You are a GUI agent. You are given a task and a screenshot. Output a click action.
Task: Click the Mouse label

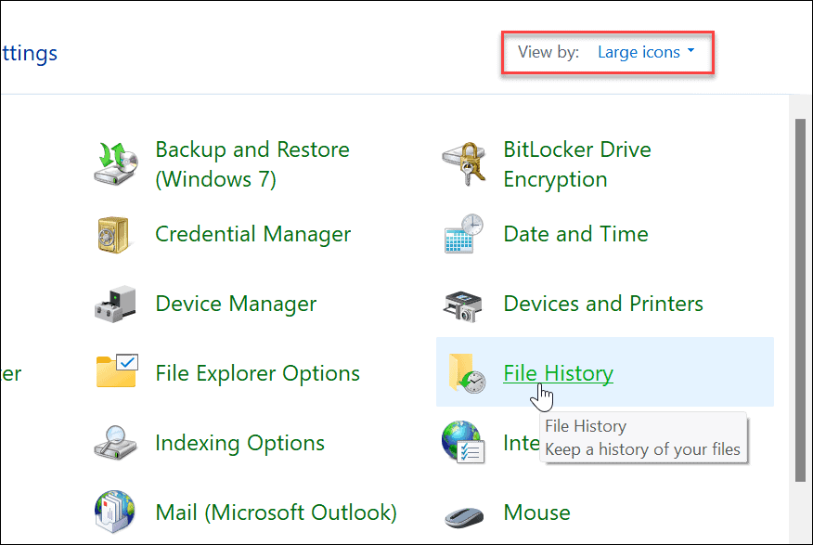coord(536,513)
